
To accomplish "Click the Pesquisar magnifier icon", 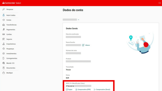I will (x=4, y=9).
